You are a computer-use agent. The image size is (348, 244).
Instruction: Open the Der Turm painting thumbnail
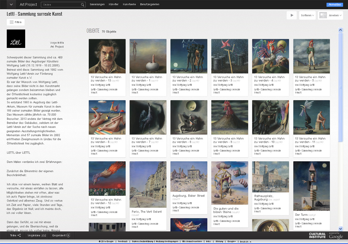(312, 186)
